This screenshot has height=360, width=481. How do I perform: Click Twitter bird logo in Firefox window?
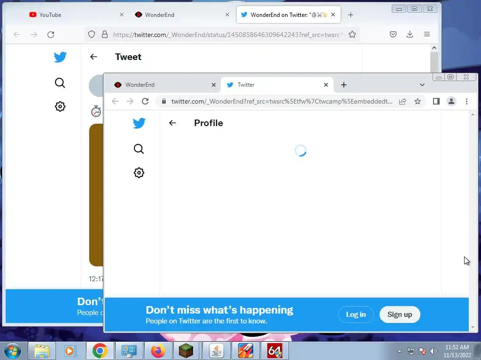click(x=60, y=57)
